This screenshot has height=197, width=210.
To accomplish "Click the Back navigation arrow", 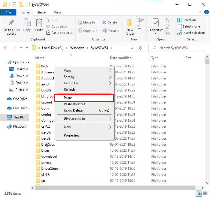I will click(6, 48).
